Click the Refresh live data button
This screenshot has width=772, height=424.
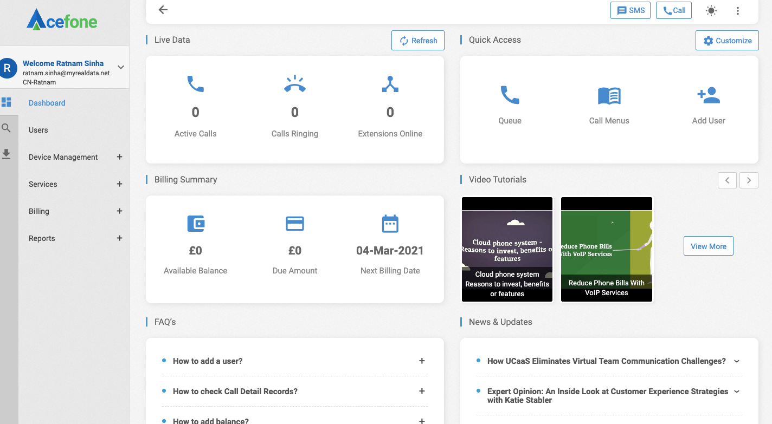point(418,41)
